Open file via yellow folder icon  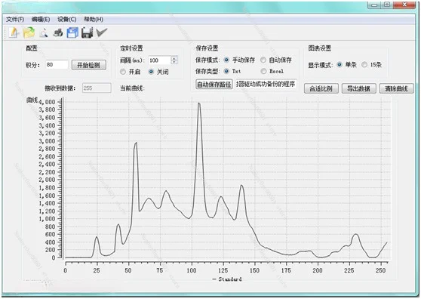pos(29,32)
